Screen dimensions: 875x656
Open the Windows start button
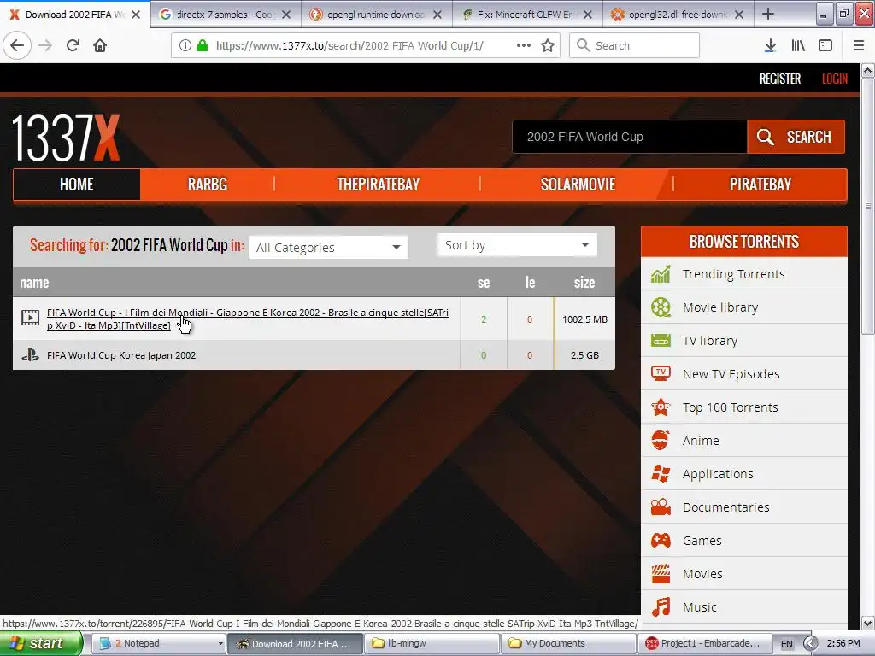pyautogui.click(x=41, y=643)
